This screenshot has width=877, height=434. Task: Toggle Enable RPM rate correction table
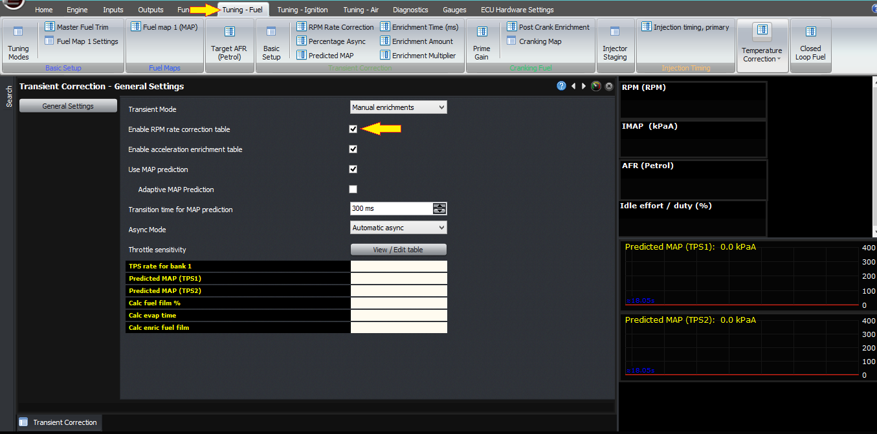353,129
